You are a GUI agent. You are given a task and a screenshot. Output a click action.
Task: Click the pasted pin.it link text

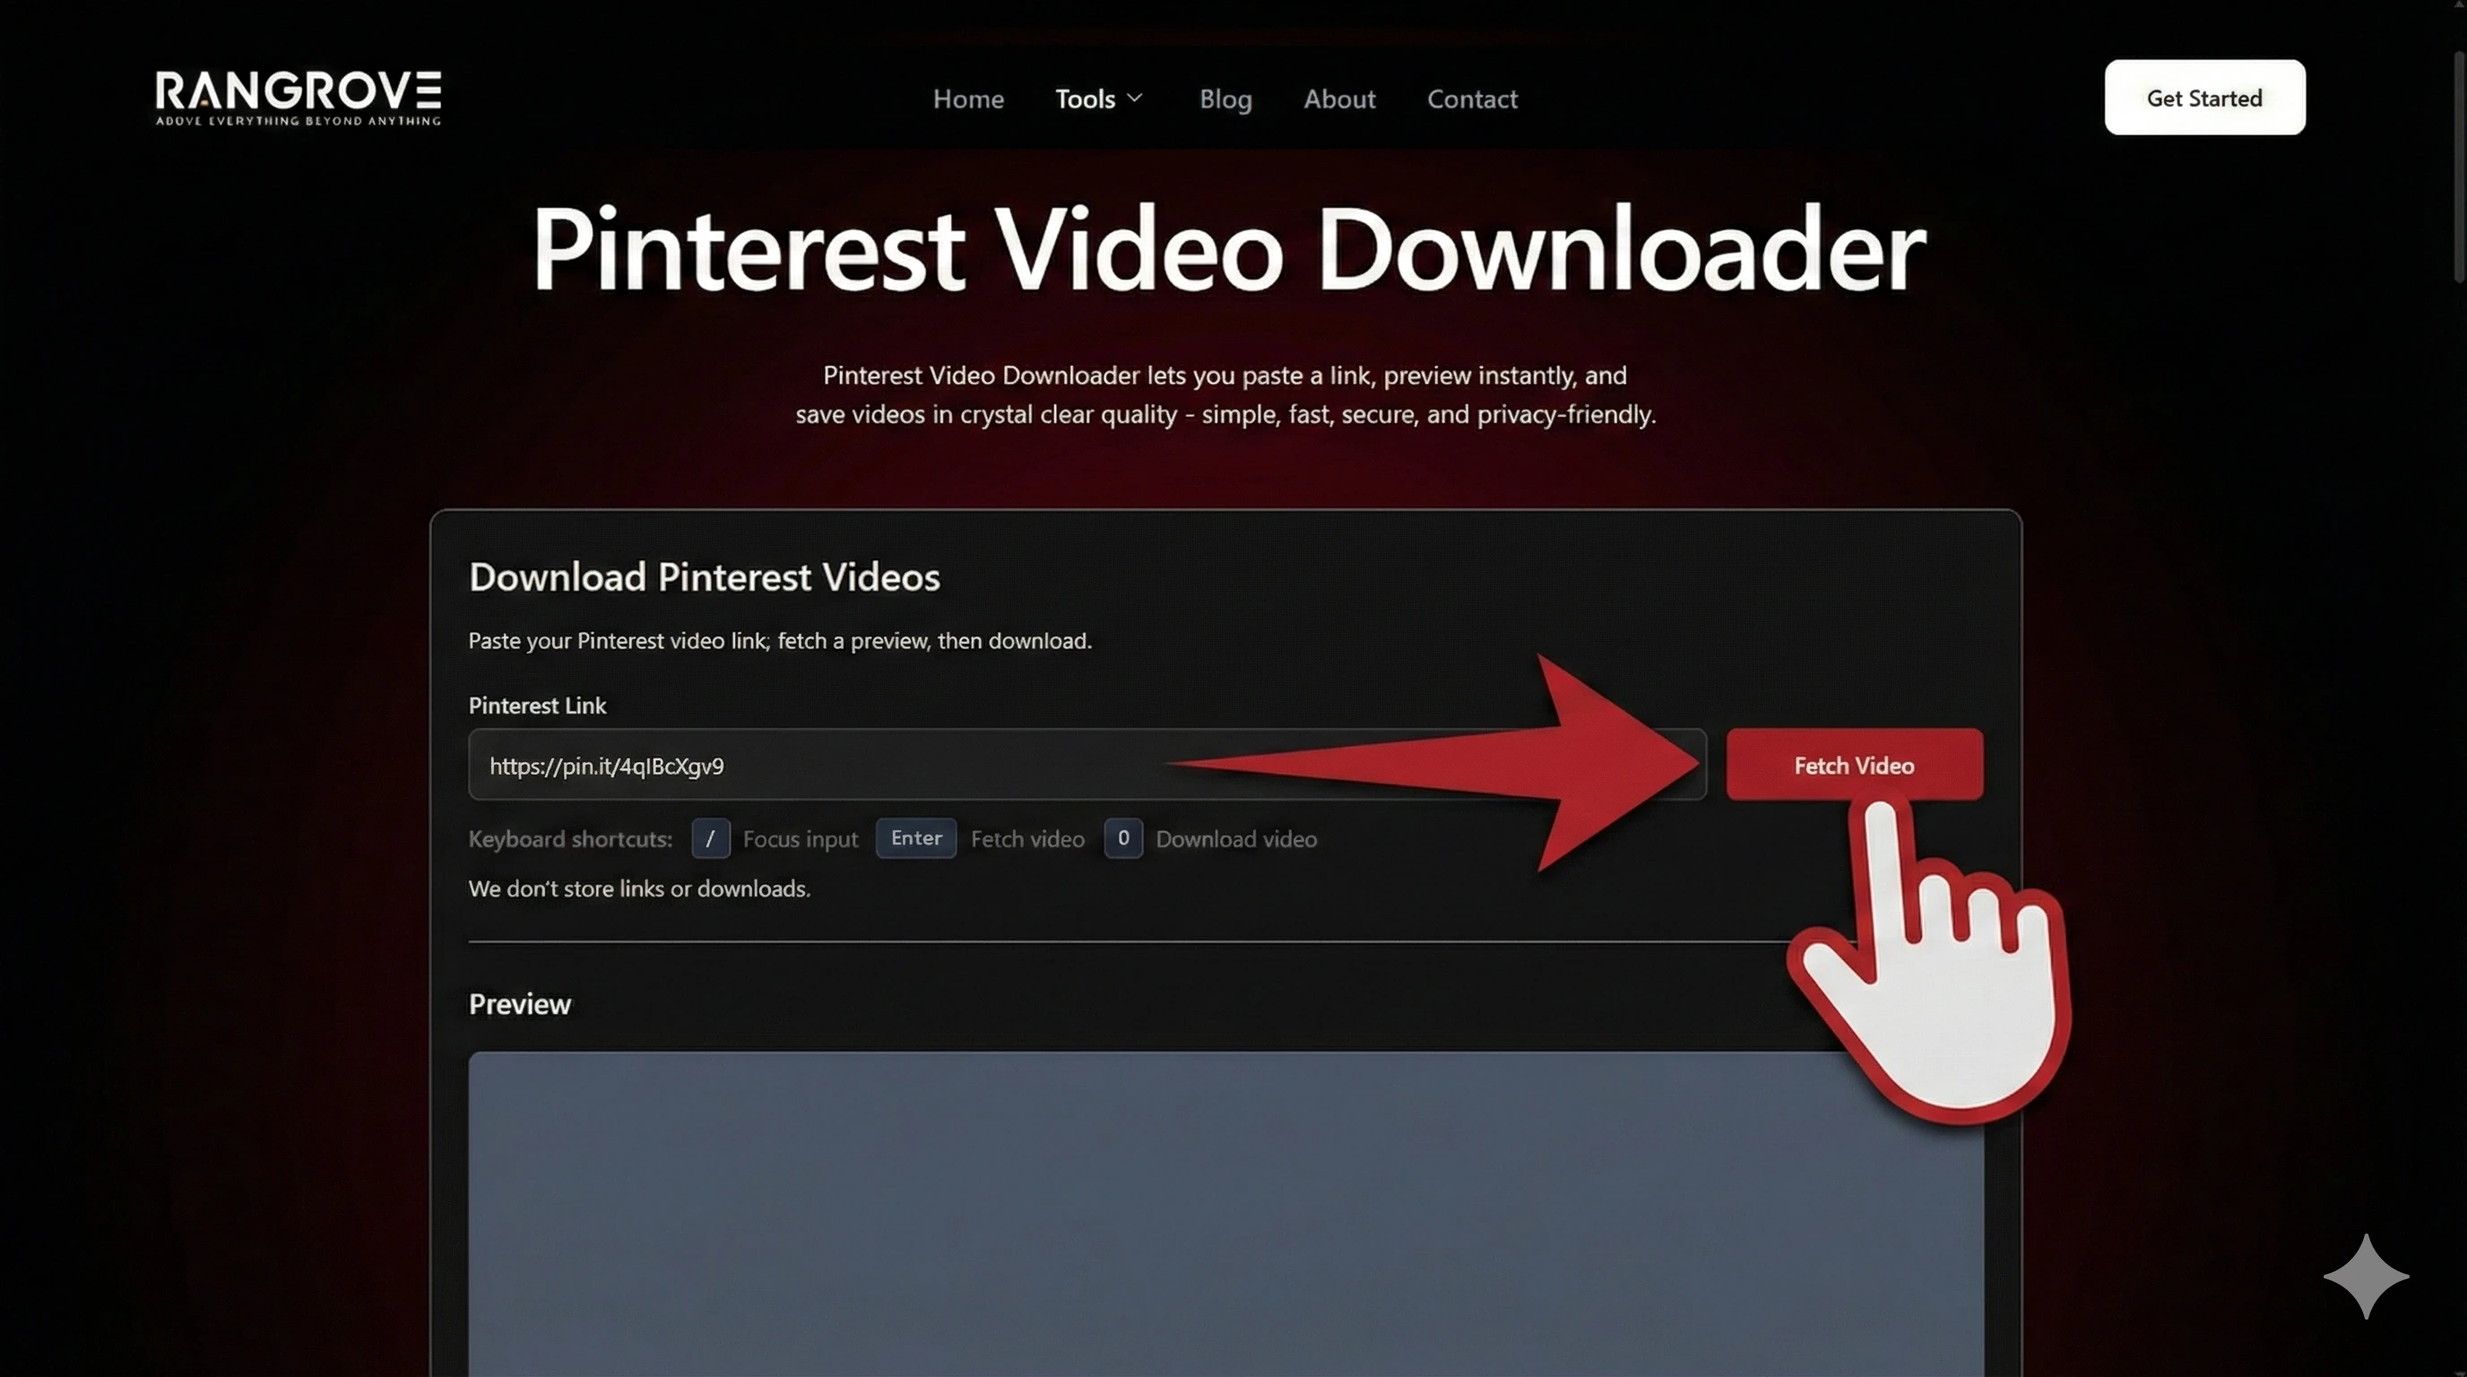point(605,766)
